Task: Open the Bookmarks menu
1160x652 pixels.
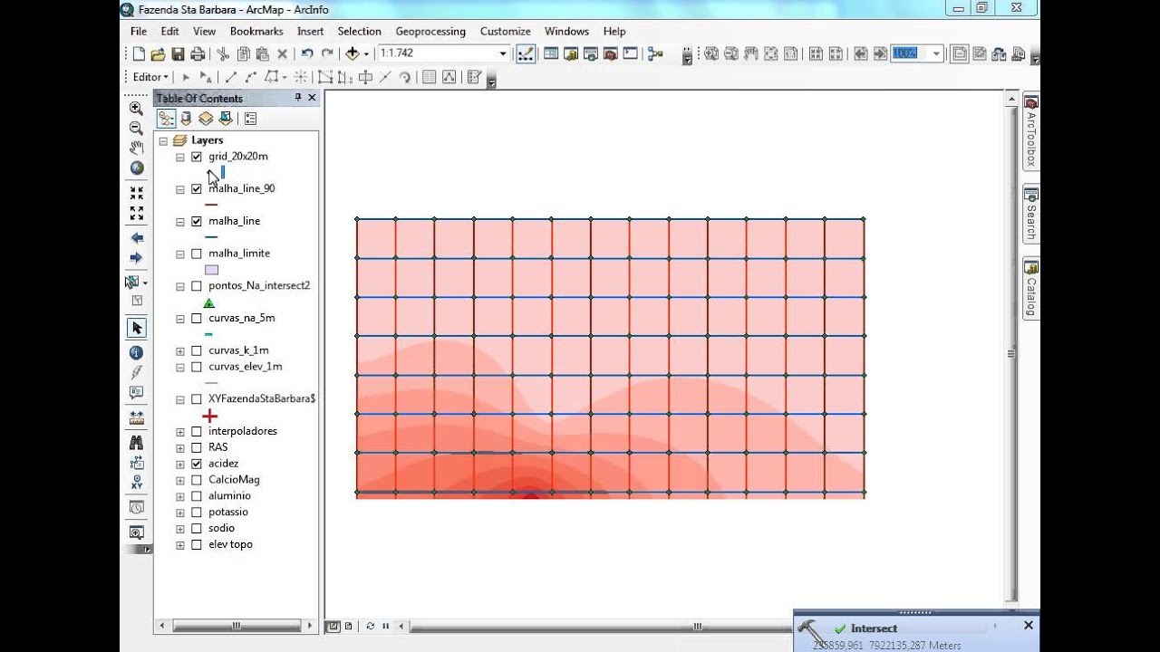Action: pos(256,32)
